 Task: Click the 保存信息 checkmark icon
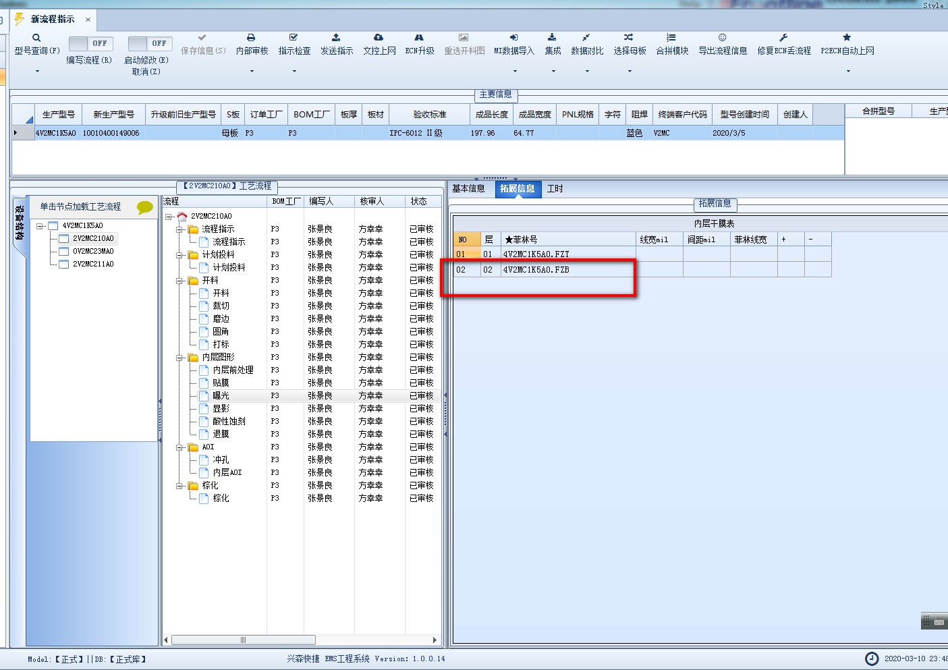(202, 38)
